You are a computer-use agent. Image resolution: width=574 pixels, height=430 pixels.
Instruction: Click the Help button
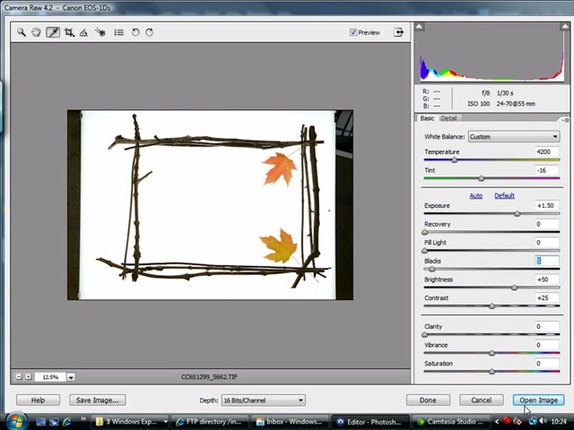coord(38,400)
